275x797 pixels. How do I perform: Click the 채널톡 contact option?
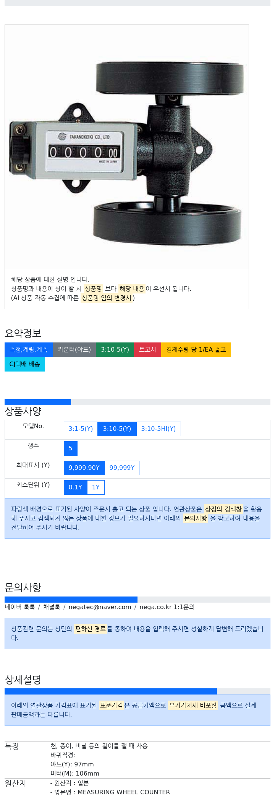[52, 607]
